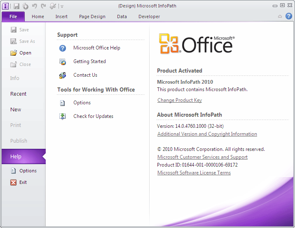The width and height of the screenshot is (295, 228).
Task: Click the Quick Publish icon in title bar
Action: coord(26,6)
